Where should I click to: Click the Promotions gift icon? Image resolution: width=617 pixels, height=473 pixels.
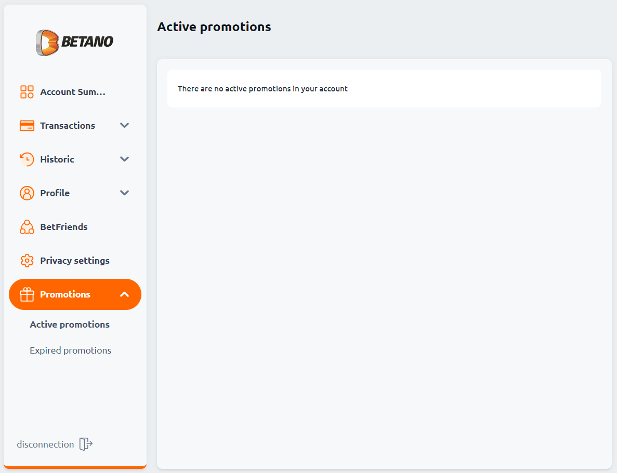27,294
